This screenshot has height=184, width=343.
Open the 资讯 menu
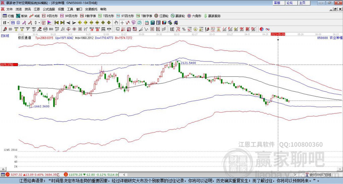[27, 9]
